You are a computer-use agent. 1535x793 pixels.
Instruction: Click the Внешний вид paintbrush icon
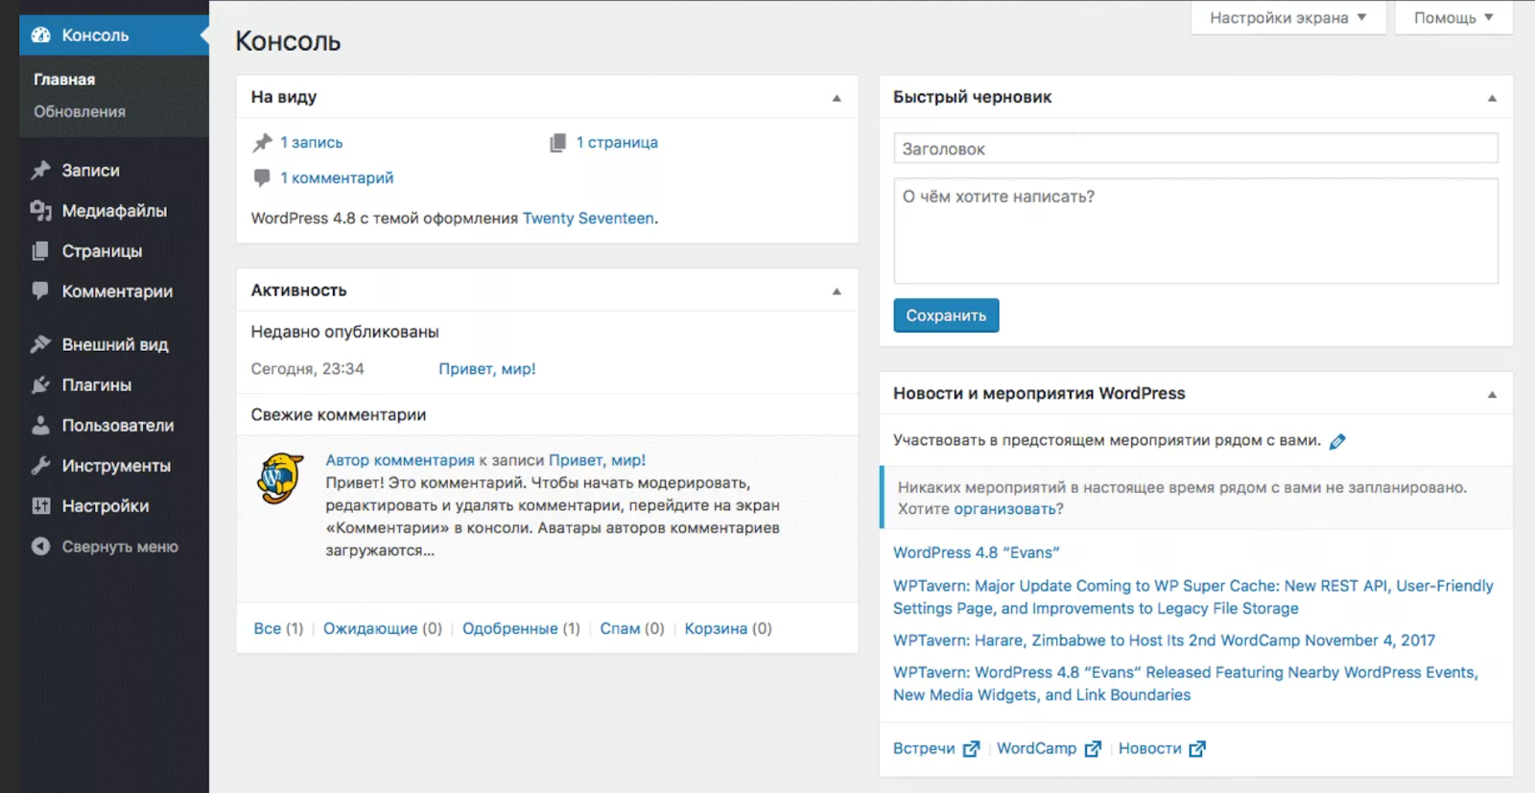(40, 344)
